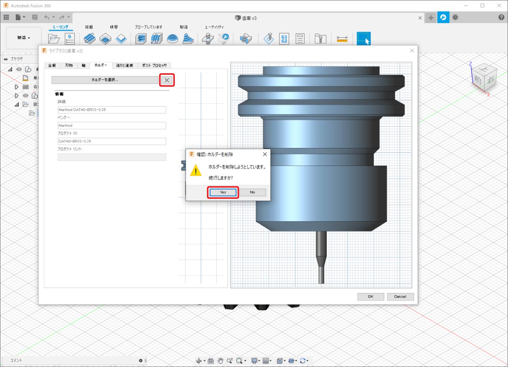This screenshot has width=508, height=367.
Task: Click the Pan hand icon
Action: [x=220, y=361]
